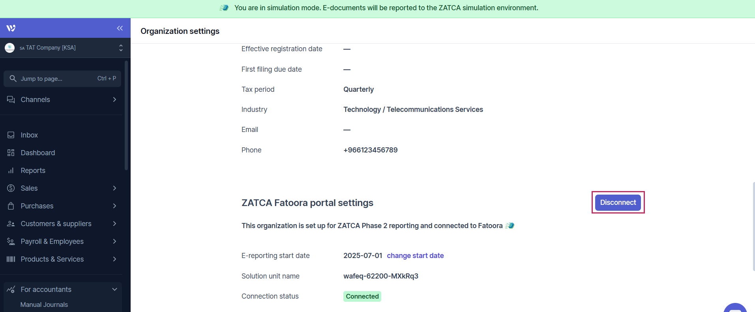Open the chat bubble widget
Viewport: 755px width, 312px height.
(x=735, y=308)
